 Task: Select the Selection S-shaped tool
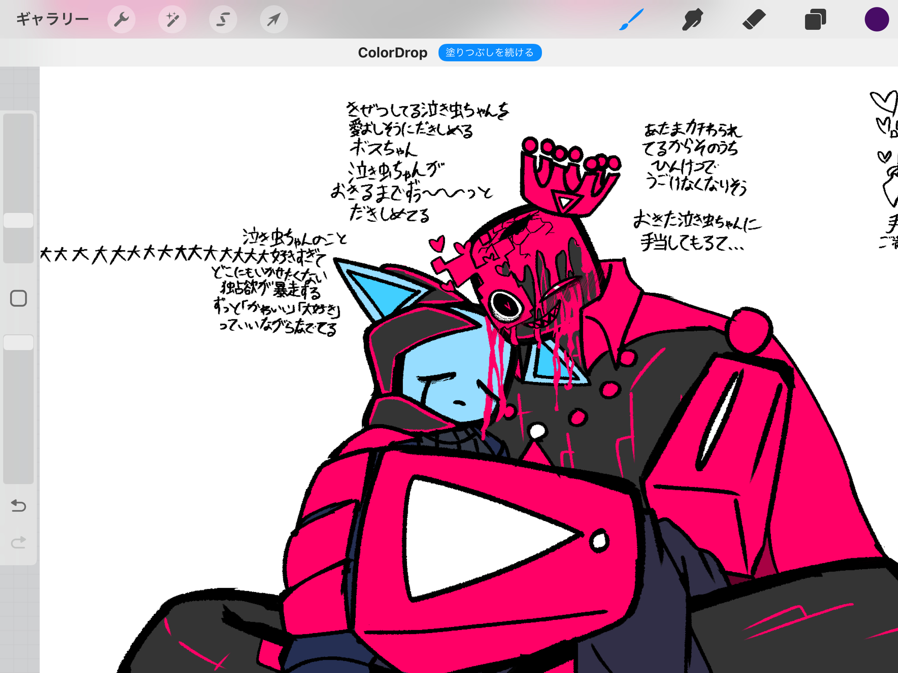tap(223, 19)
